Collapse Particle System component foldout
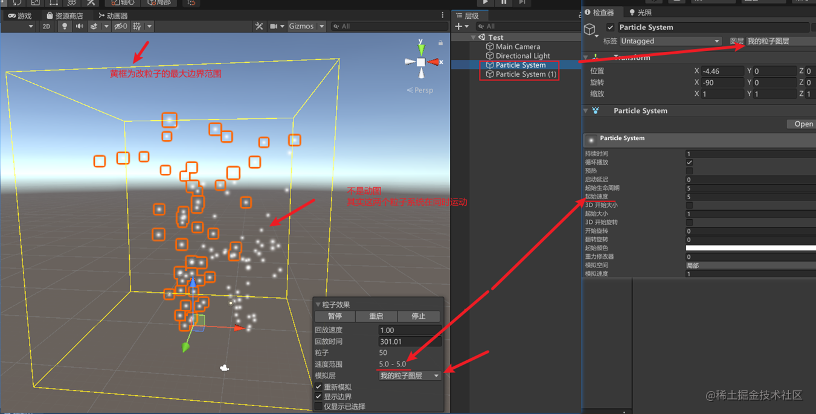The image size is (816, 414). click(585, 111)
